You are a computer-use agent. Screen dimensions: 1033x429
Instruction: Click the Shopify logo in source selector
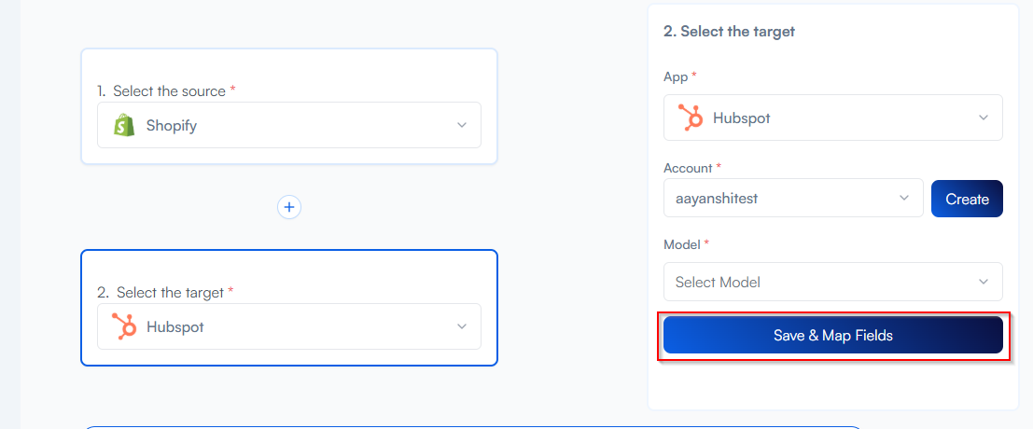[124, 125]
